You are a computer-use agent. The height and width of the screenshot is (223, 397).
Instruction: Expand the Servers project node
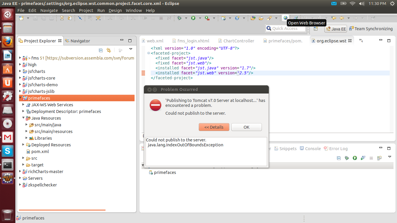point(20,178)
